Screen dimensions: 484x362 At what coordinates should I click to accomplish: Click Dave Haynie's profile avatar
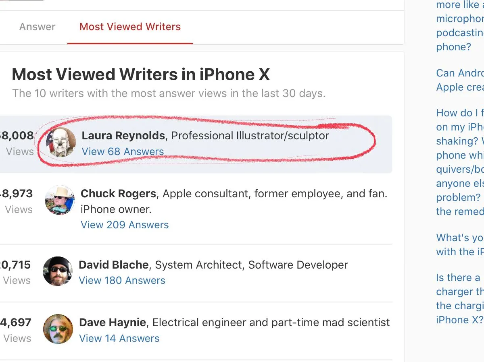coord(58,329)
